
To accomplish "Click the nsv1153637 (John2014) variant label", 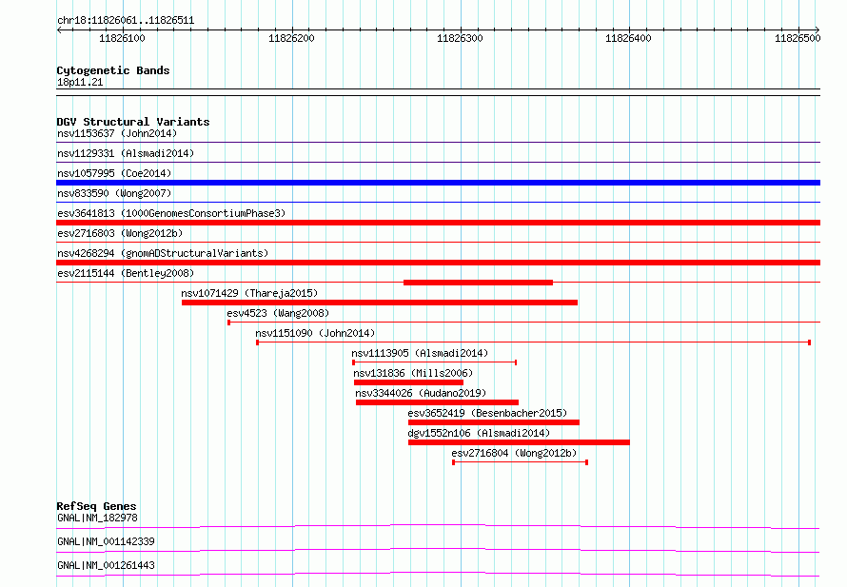I will 117,133.
